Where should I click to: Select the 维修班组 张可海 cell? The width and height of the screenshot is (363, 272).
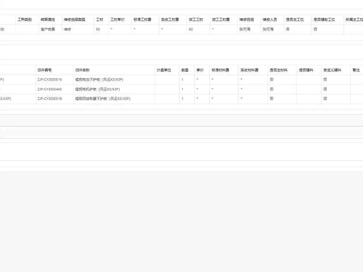pos(245,29)
